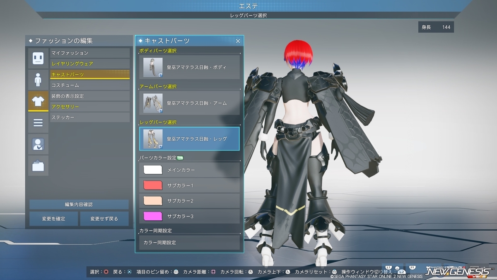Viewport: 497px width, 280px height.
Task: Click the エステ title at top
Action: (248, 5)
